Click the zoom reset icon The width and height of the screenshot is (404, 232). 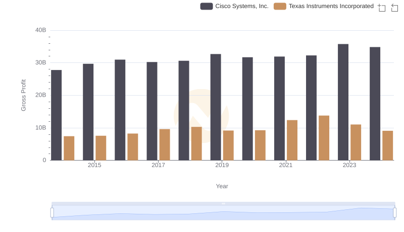coord(394,8)
